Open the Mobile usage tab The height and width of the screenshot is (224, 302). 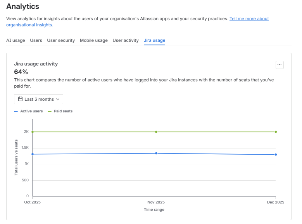click(93, 40)
